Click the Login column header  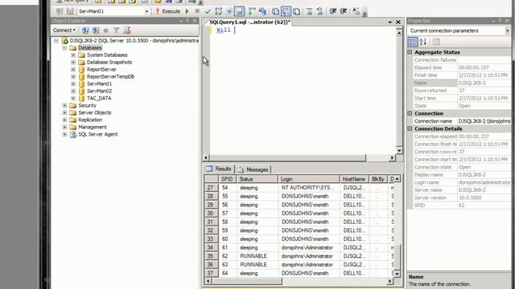309,179
